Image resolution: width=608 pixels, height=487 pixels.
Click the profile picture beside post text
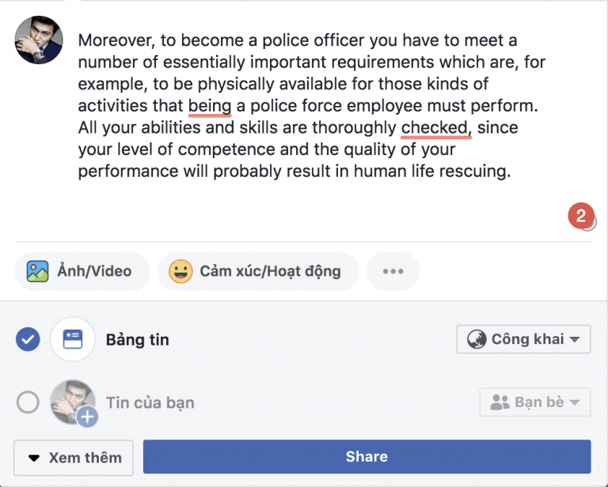coord(39,40)
